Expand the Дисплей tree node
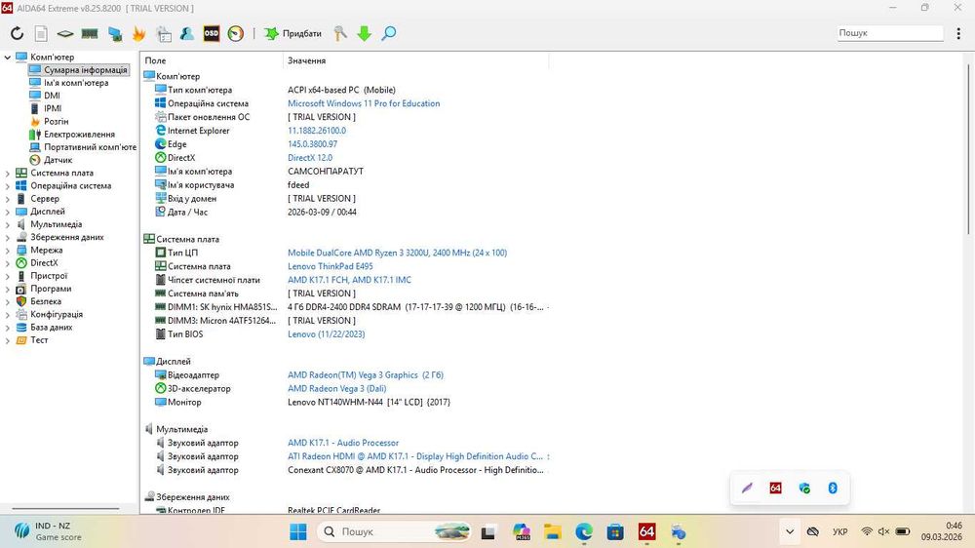The width and height of the screenshot is (975, 548). coord(8,212)
